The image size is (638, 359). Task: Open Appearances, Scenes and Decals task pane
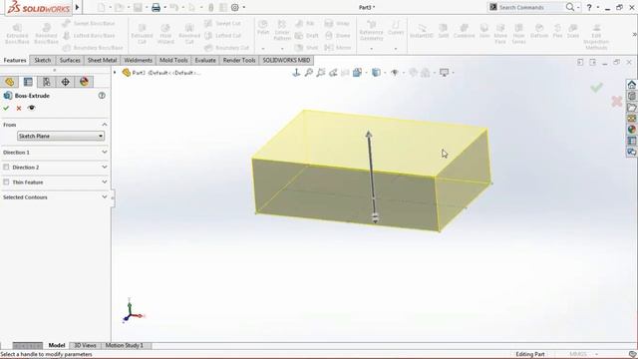pyautogui.click(x=631, y=130)
